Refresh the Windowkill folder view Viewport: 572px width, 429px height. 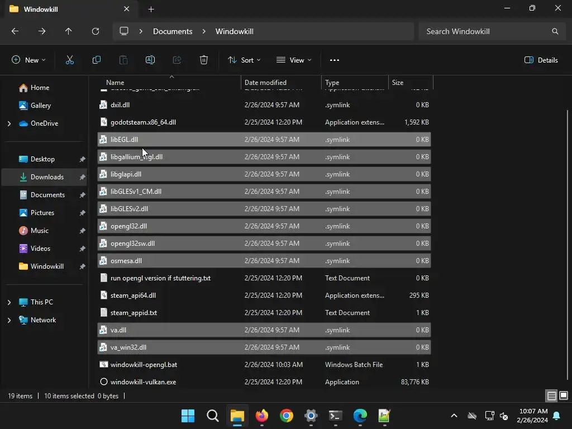pyautogui.click(x=96, y=31)
